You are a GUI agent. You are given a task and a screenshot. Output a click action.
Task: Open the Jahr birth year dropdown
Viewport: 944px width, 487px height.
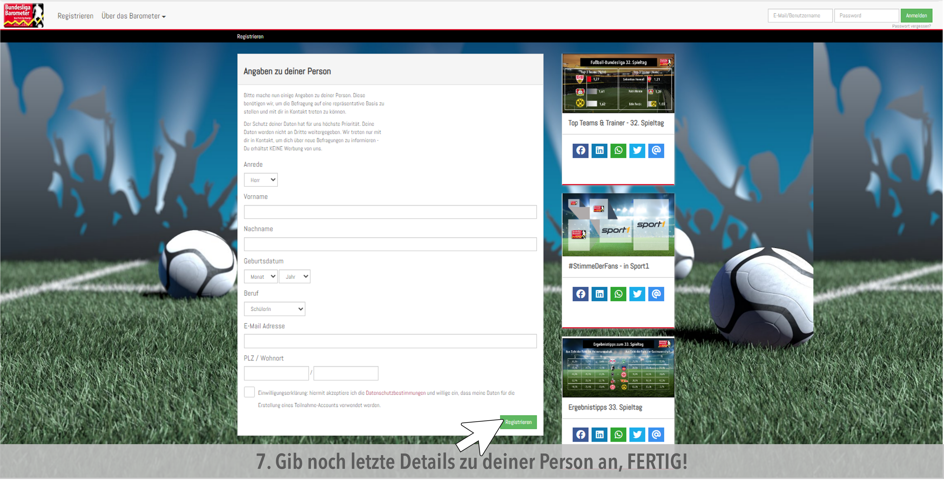[294, 277]
